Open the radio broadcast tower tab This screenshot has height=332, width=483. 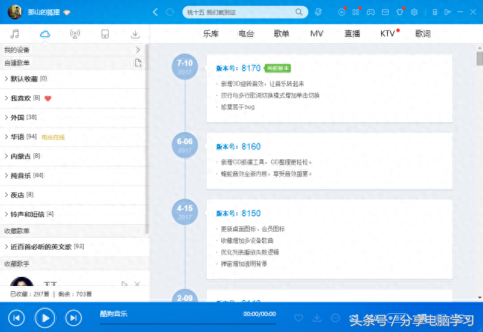pos(75,33)
